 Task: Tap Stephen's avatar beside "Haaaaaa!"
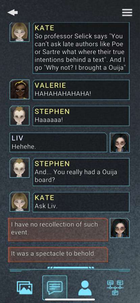[x=20, y=116]
